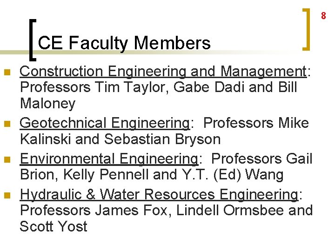Click the text "Kalinski and Sebastian Bryson"
The height and width of the screenshot is (251, 335).
tap(120, 139)
